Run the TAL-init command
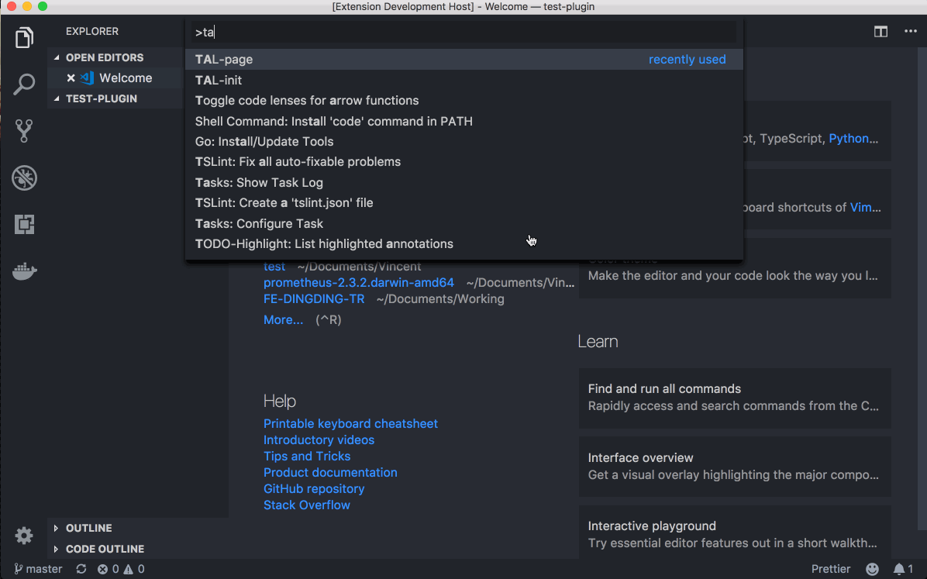The image size is (927, 579). [464, 80]
